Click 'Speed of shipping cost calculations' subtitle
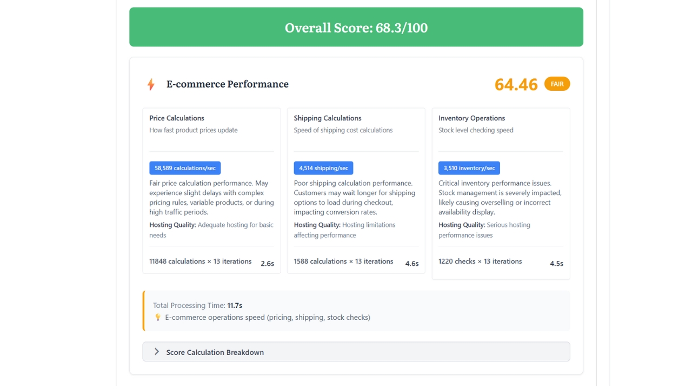The width and height of the screenshot is (692, 389). (343, 130)
